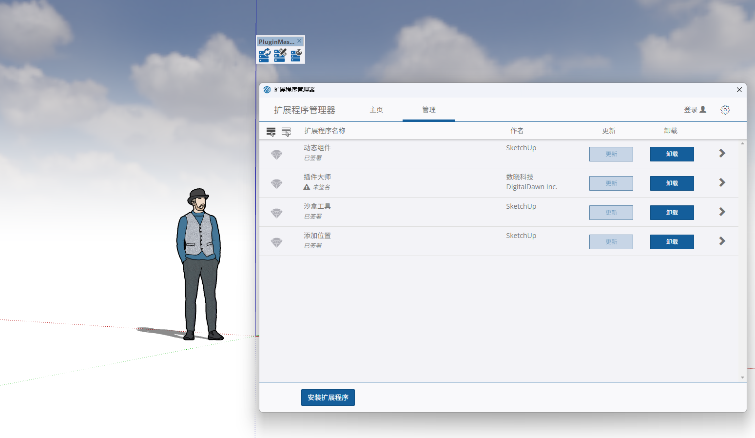Image resolution: width=755 pixels, height=438 pixels.
Task: Toggle the gem icon for 动态组件
Action: coord(276,155)
